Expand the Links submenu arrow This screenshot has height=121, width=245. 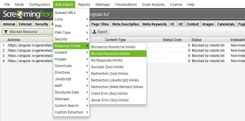87,19
